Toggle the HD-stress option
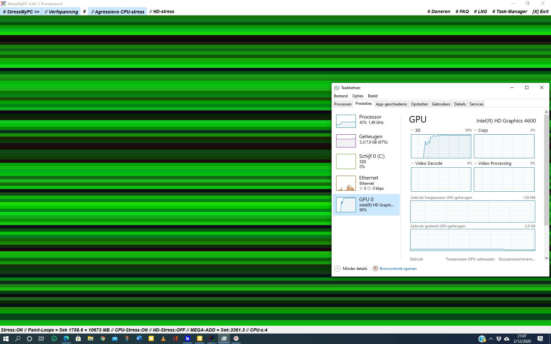 [162, 11]
